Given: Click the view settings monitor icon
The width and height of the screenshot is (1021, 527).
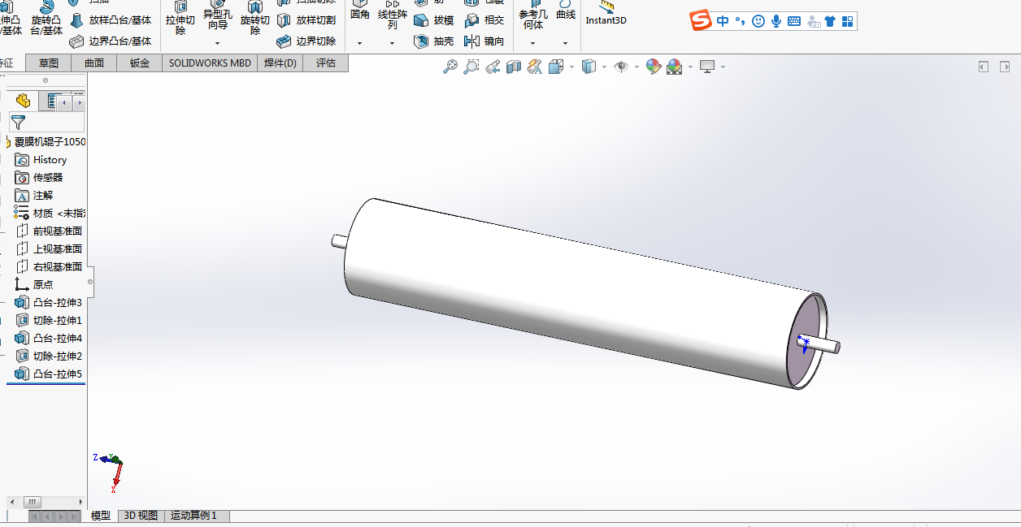Looking at the screenshot, I should [707, 67].
